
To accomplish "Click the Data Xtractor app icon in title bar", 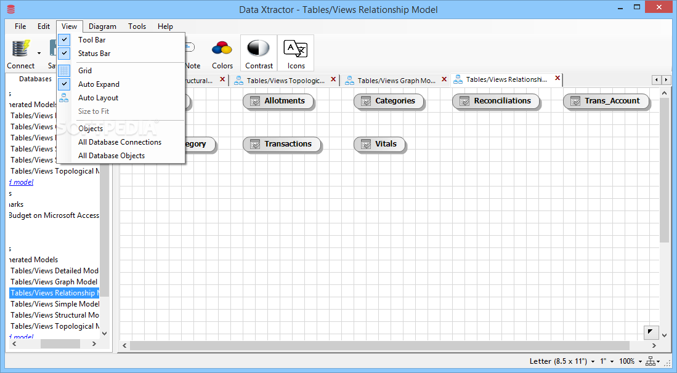I will tap(11, 9).
